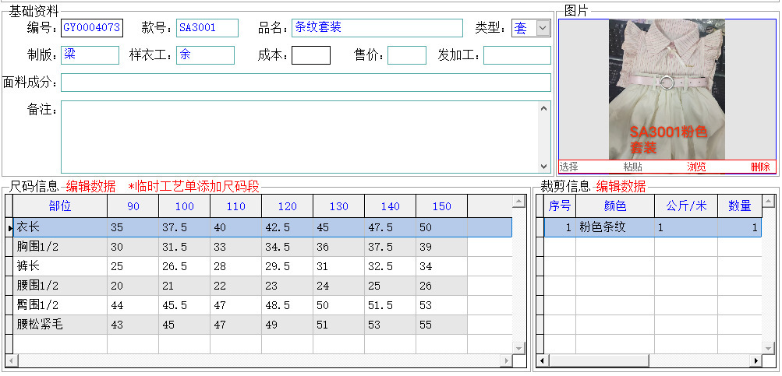This screenshot has width=782, height=376.
Task: Click the 备注 scrollbar down arrow
Action: coord(543,167)
